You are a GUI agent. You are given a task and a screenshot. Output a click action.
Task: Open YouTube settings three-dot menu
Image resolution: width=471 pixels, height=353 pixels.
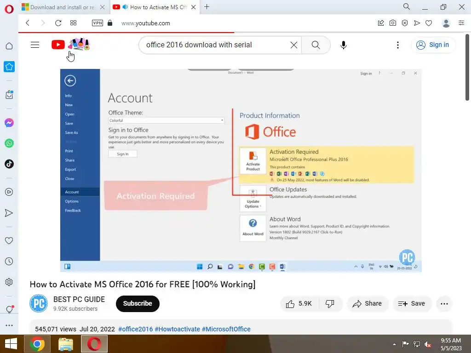tap(398, 45)
